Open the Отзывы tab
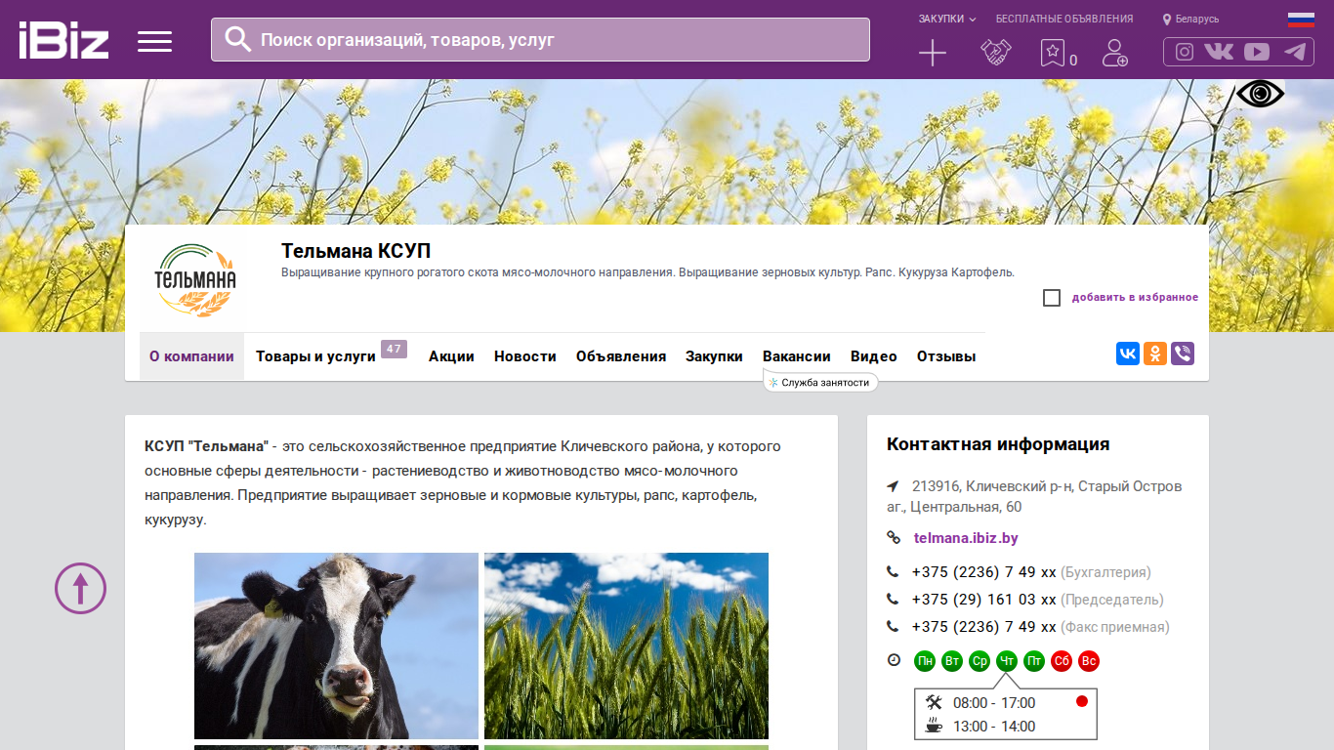 point(946,356)
